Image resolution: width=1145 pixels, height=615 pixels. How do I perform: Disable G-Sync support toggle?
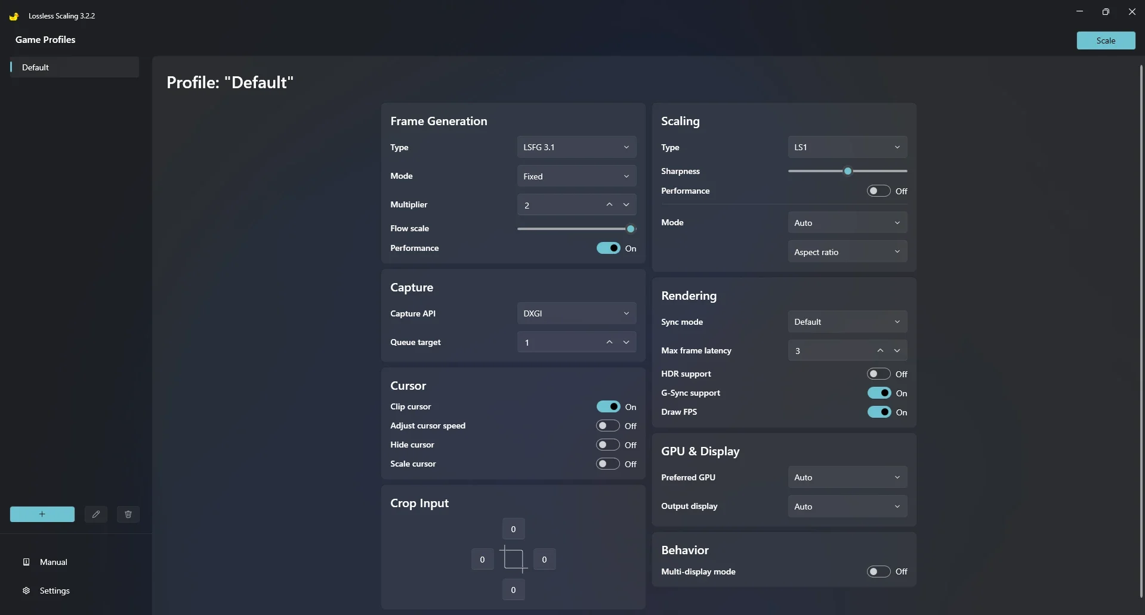[x=879, y=393]
